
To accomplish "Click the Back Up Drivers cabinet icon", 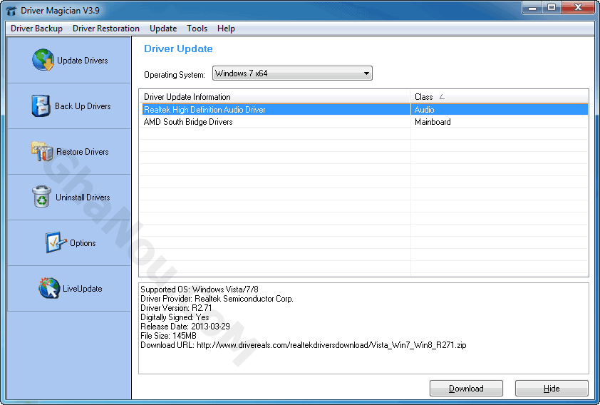I will (41, 106).
